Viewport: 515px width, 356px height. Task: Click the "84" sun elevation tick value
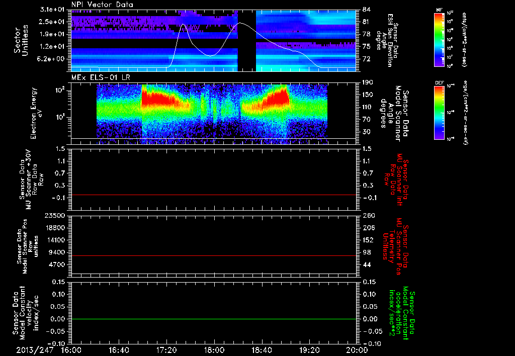coord(366,10)
